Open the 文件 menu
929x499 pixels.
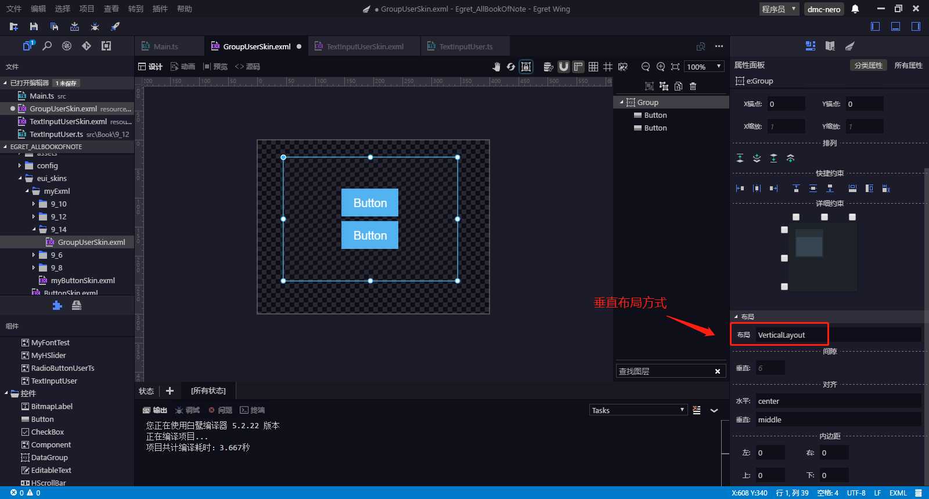[14, 9]
